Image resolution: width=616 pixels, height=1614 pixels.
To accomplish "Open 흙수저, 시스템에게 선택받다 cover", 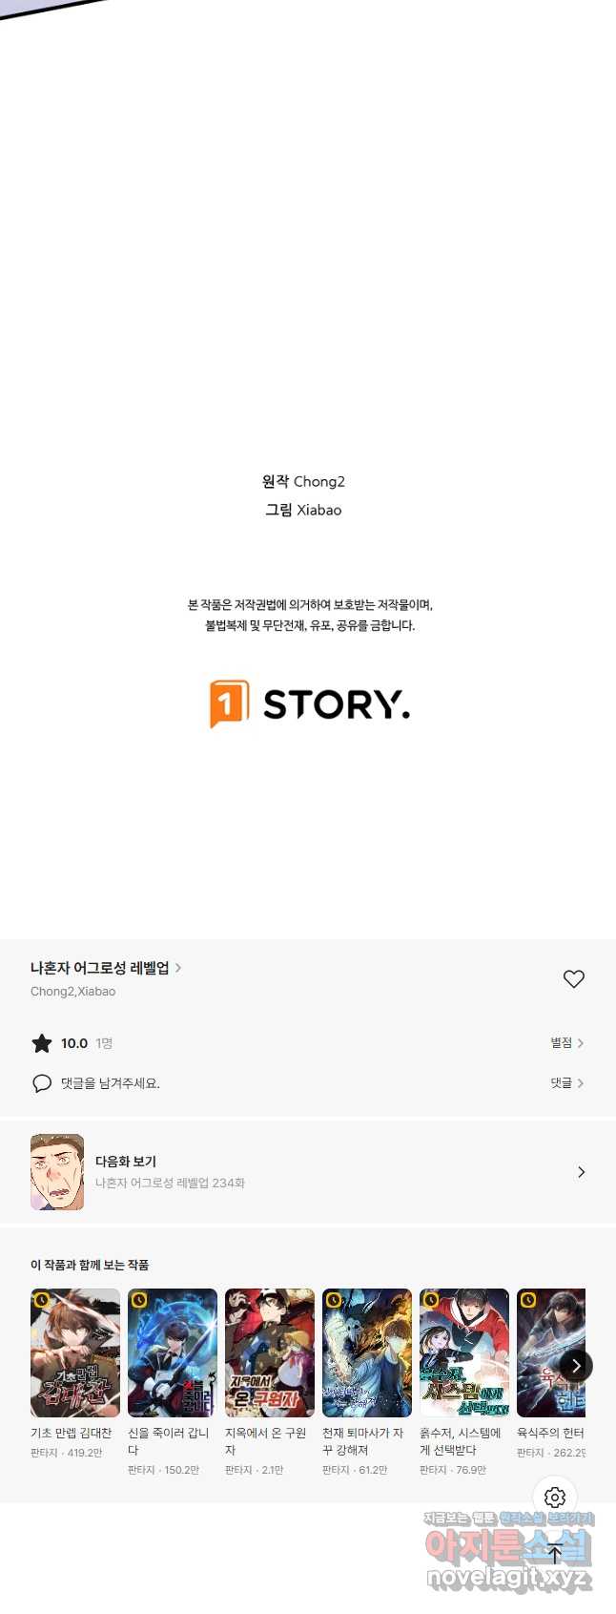I will [x=464, y=1352].
